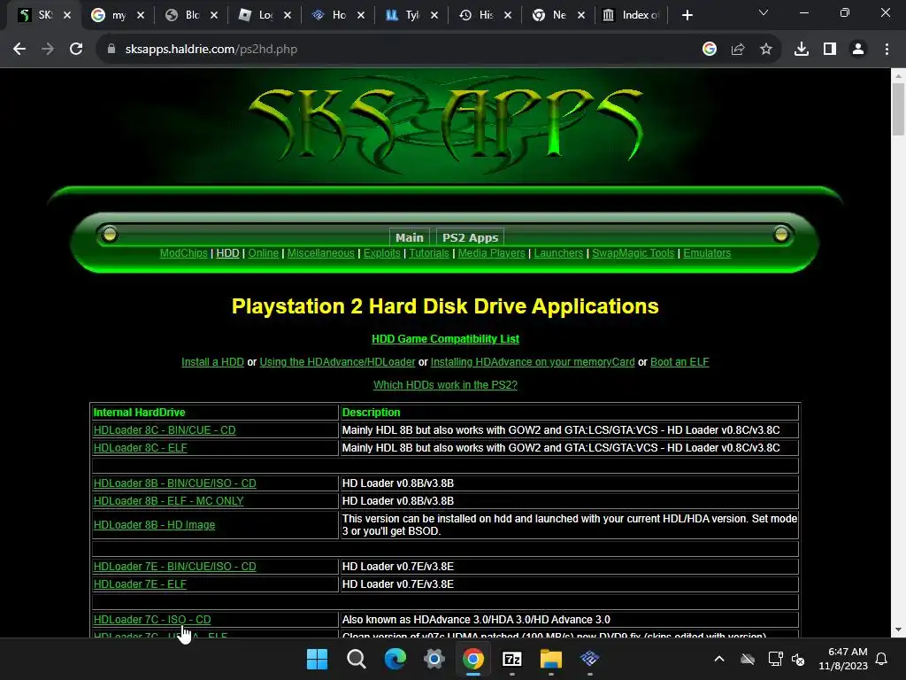Bookmark this page with star icon
This screenshot has height=680, width=906.
pos(766,50)
